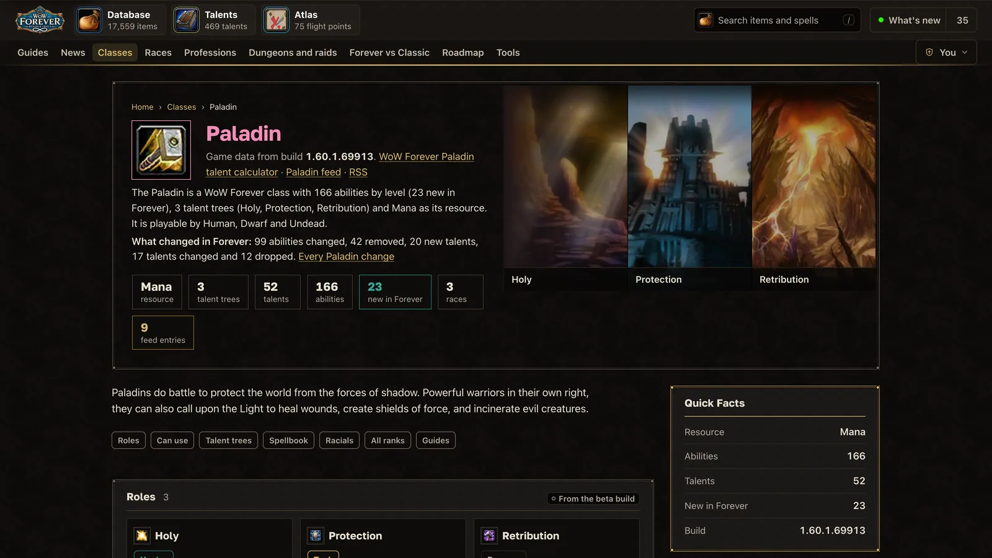Open the Professions nav item
992x558 pixels.
(x=210, y=53)
